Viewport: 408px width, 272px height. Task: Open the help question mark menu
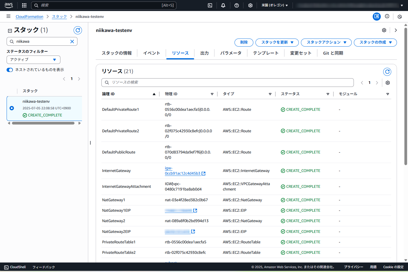[237, 5]
